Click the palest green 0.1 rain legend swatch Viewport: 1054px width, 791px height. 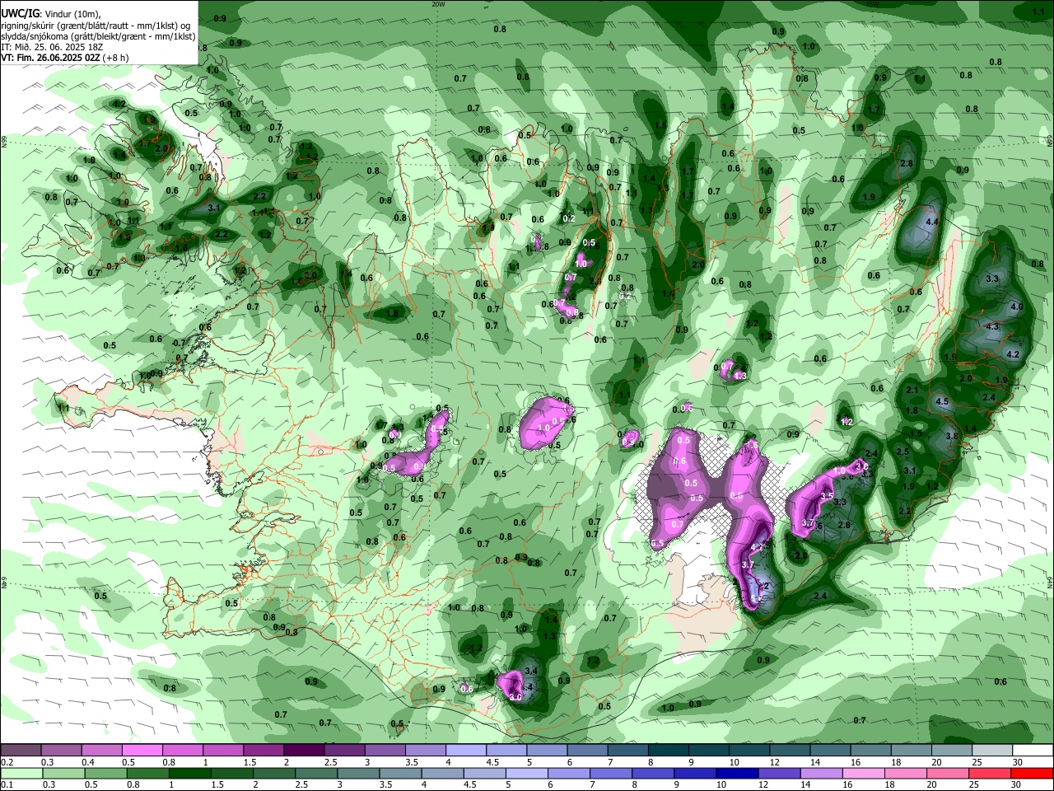pyautogui.click(x=21, y=773)
